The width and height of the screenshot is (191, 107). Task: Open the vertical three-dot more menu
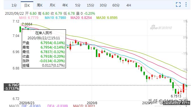click(186, 5)
